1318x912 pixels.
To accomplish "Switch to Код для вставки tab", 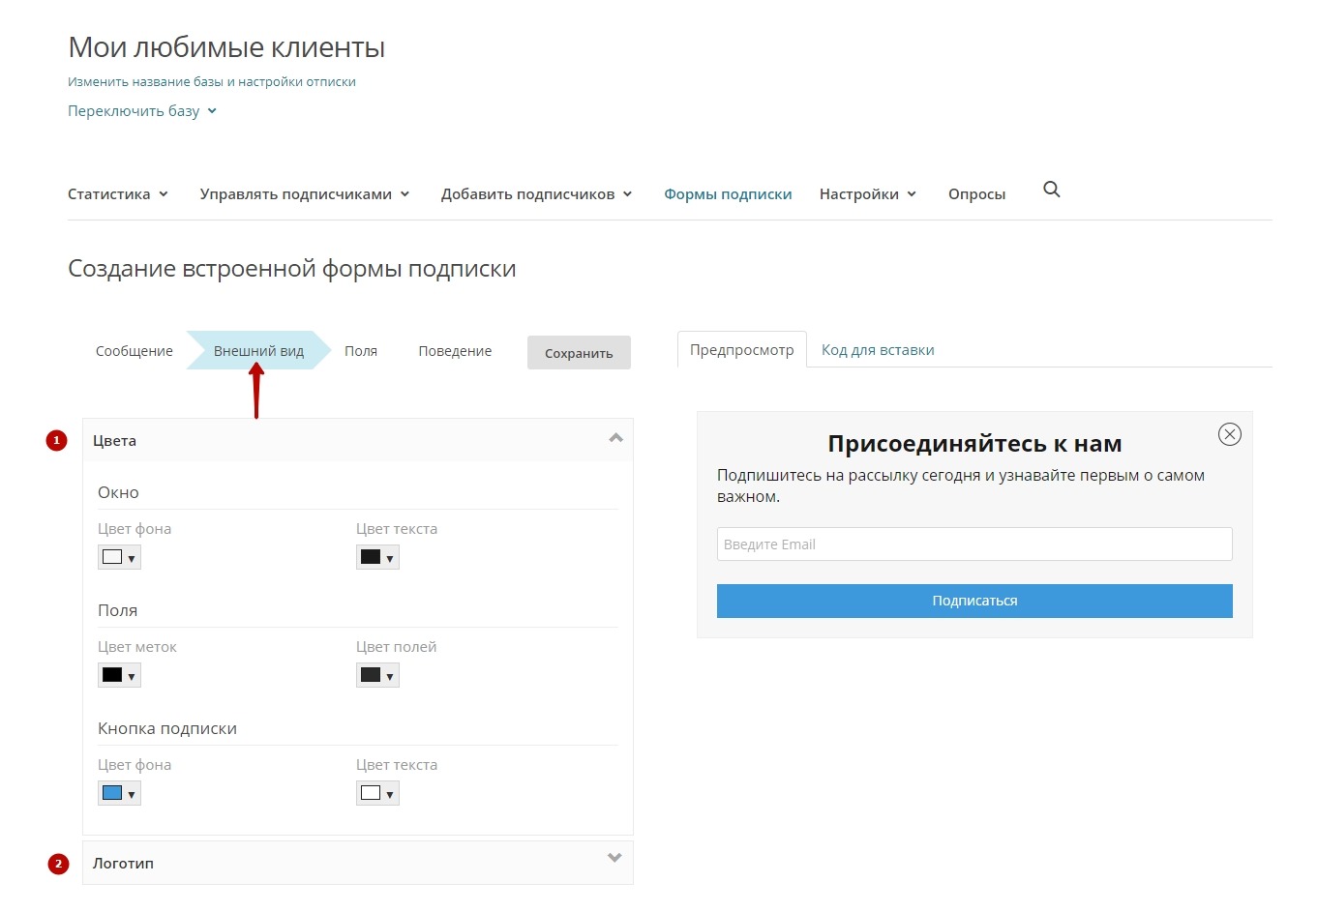I will click(878, 350).
